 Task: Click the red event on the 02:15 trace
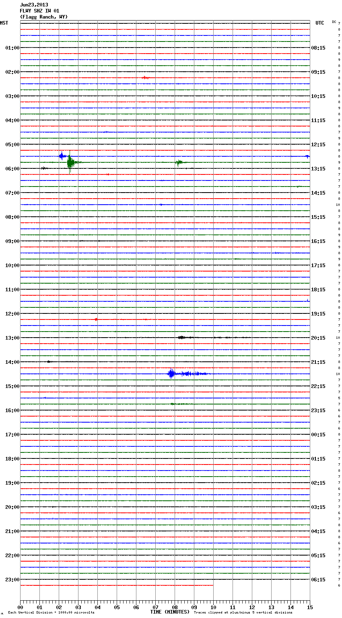click(146, 77)
